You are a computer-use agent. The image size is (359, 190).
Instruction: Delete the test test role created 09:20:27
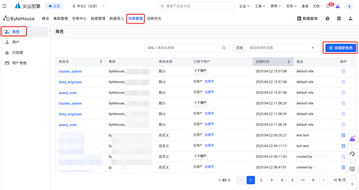click(x=343, y=135)
